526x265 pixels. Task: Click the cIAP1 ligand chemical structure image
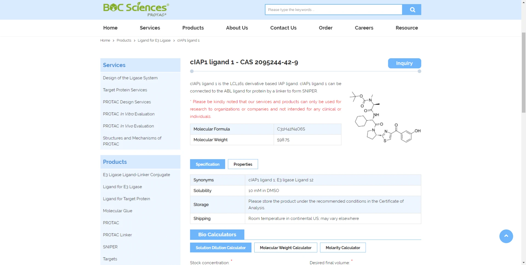[385, 117]
